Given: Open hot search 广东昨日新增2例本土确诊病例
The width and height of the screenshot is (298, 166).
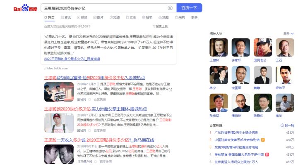Looking at the screenshot, I should [236, 133].
